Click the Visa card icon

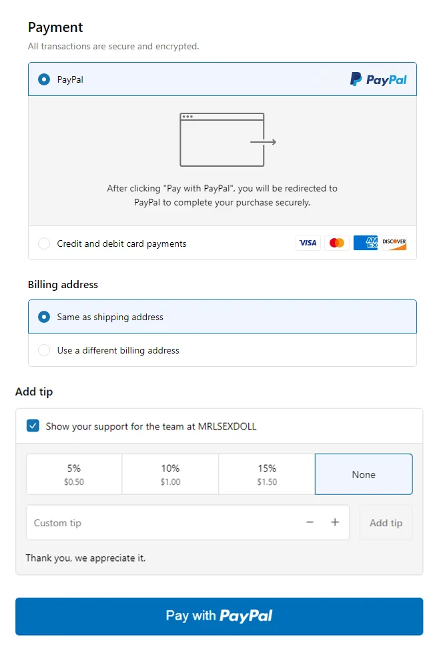coord(308,243)
